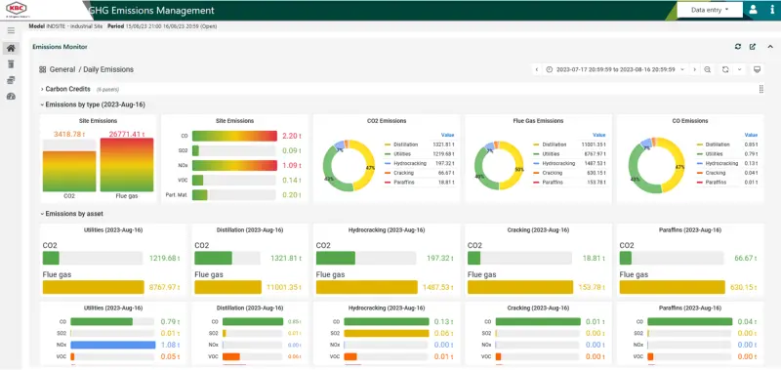Collapse the Emissions by type section
Screen dimensions: 781x370
[93, 104]
